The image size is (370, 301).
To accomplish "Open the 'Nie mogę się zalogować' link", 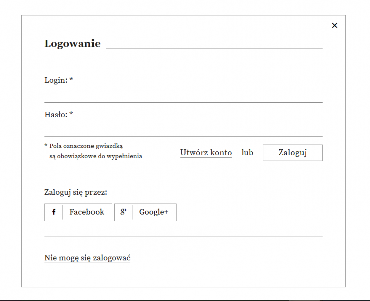I will click(x=87, y=258).
